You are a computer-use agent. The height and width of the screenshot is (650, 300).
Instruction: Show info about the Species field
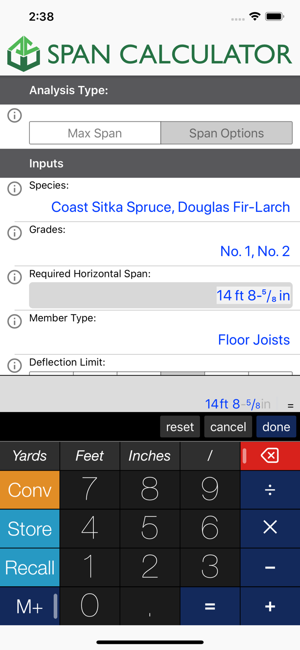[14, 188]
